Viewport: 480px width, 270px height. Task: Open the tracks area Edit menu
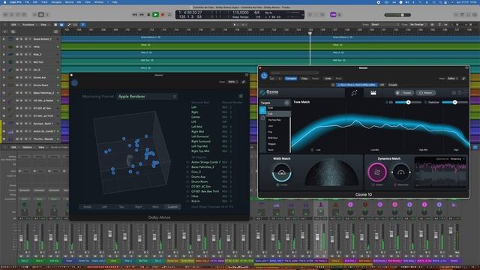14,25
